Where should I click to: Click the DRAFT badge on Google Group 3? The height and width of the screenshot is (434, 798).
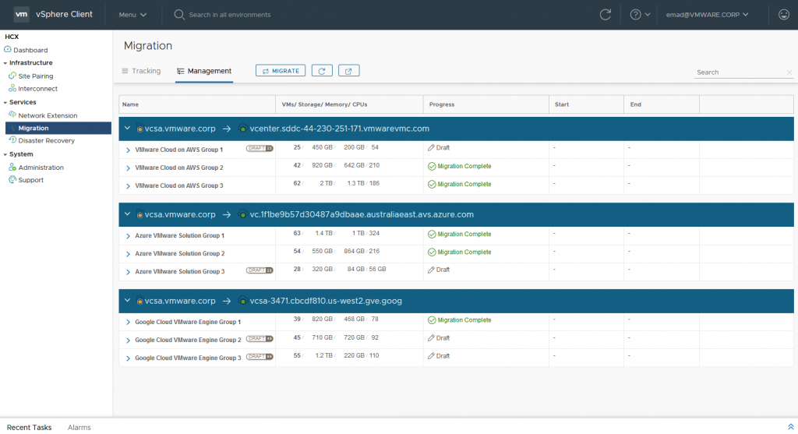(x=260, y=357)
